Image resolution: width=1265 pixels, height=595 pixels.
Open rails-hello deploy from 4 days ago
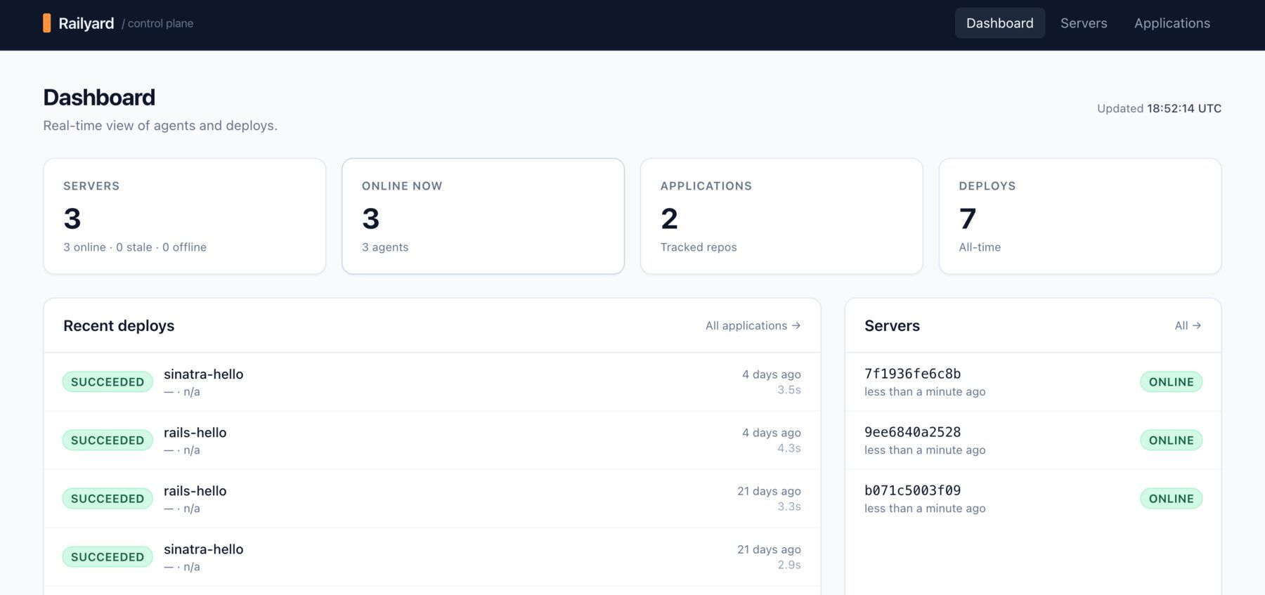(432, 440)
